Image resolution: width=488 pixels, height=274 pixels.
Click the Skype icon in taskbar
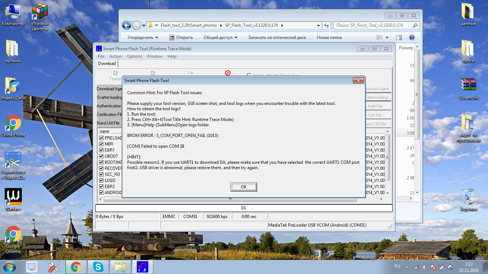tap(98, 267)
